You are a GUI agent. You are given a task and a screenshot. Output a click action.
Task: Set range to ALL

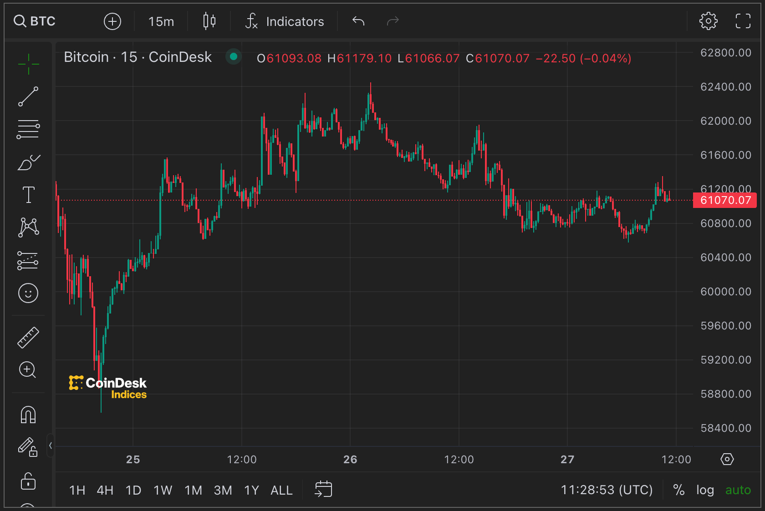[x=282, y=490]
